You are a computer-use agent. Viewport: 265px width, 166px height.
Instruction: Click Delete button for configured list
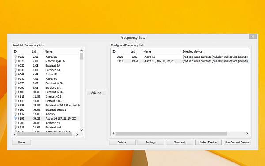(122, 142)
